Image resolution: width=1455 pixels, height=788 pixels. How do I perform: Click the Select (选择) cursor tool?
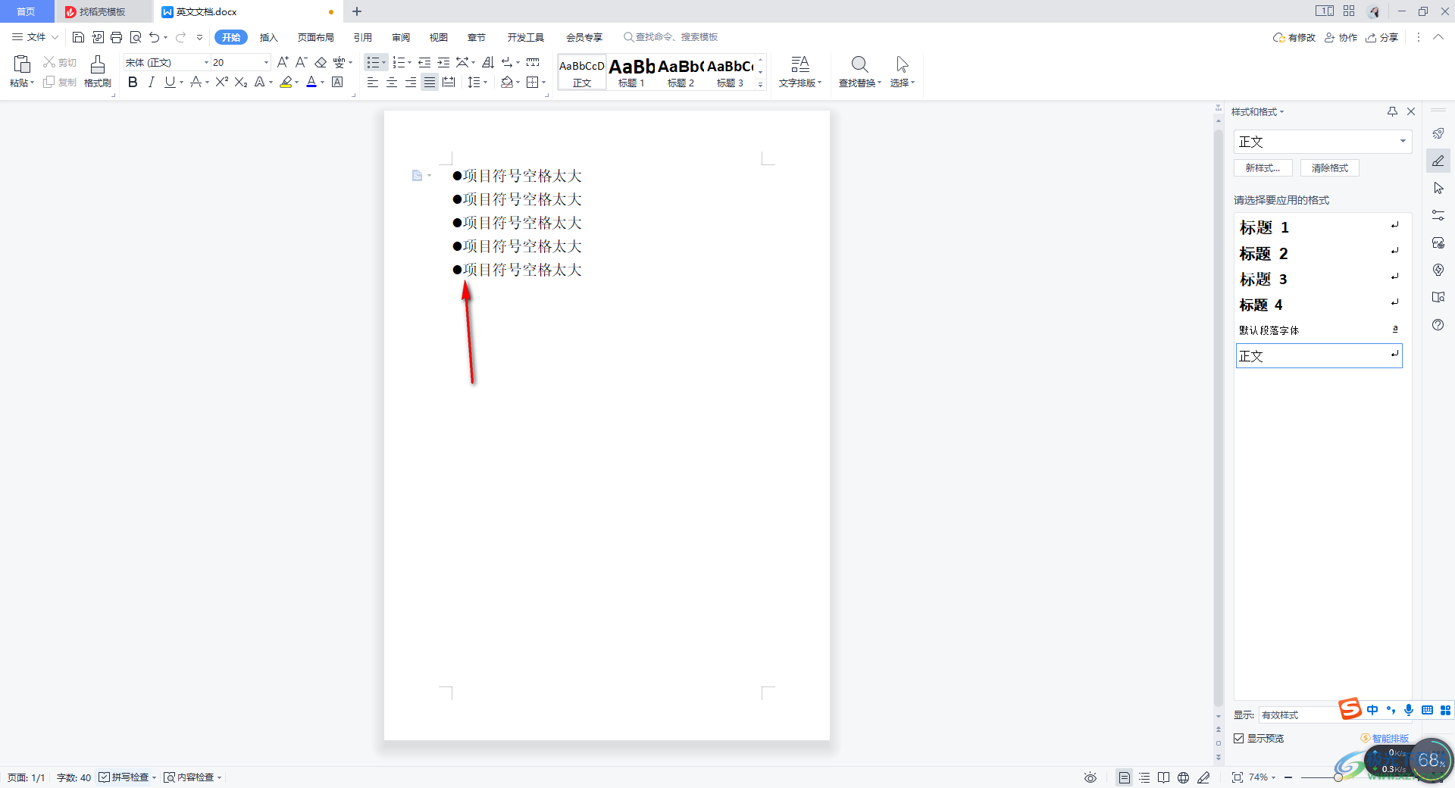coord(902,72)
